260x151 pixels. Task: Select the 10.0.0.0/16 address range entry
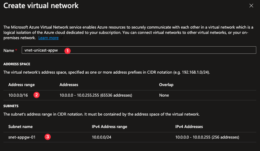(18, 95)
